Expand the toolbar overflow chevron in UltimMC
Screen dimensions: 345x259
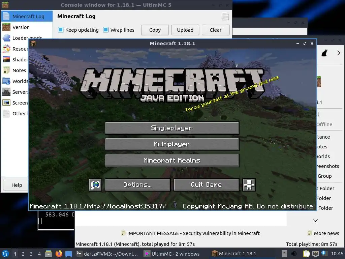click(338, 53)
